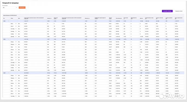
Task: Expand the Январь row under 2023
Action: 16,75
